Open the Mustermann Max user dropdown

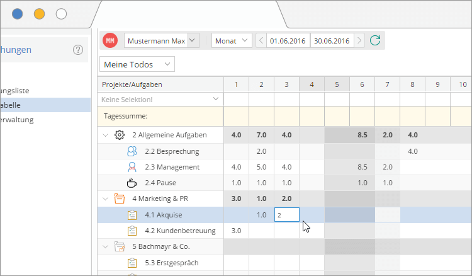pyautogui.click(x=193, y=41)
